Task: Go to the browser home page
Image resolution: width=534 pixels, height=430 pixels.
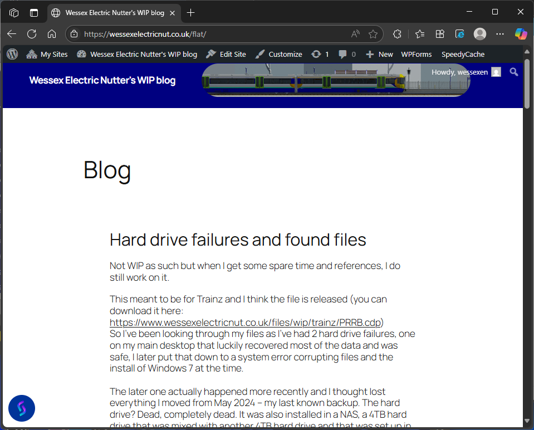Action: tap(52, 34)
